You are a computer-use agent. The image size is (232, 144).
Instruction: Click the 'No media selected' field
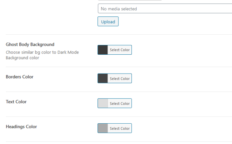point(165,9)
